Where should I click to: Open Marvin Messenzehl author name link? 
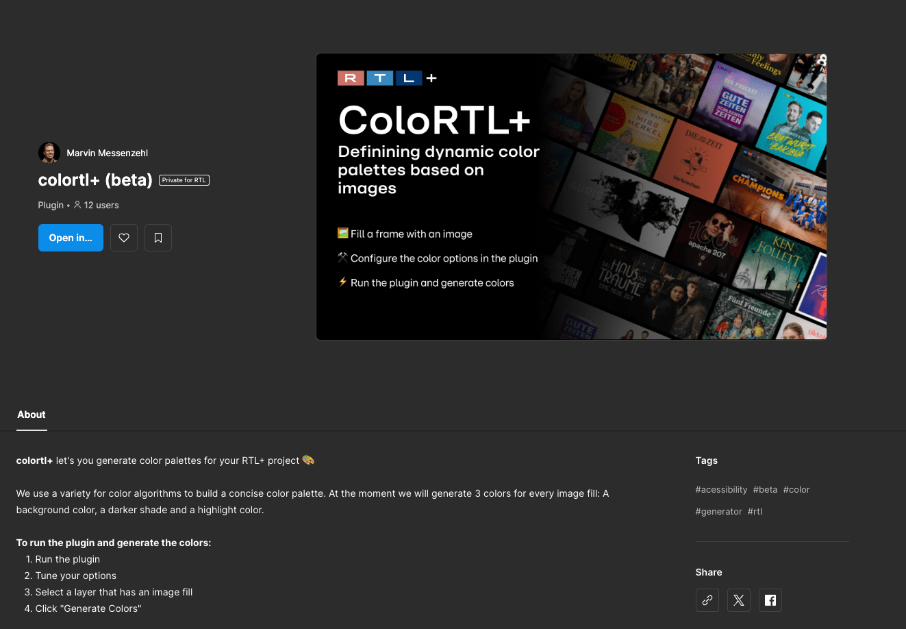click(x=108, y=153)
